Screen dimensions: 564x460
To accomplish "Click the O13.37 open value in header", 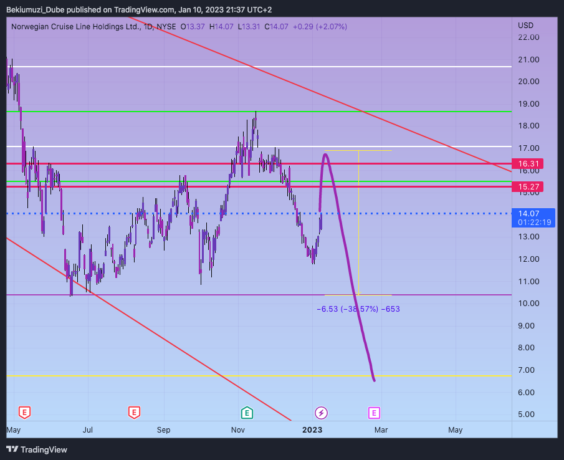I will [x=193, y=27].
